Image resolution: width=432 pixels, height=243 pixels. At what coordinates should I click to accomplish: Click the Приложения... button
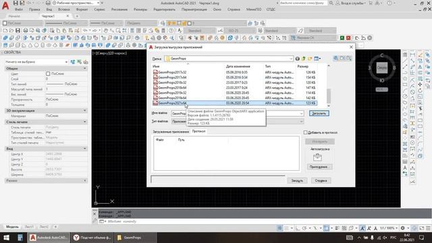319,167
